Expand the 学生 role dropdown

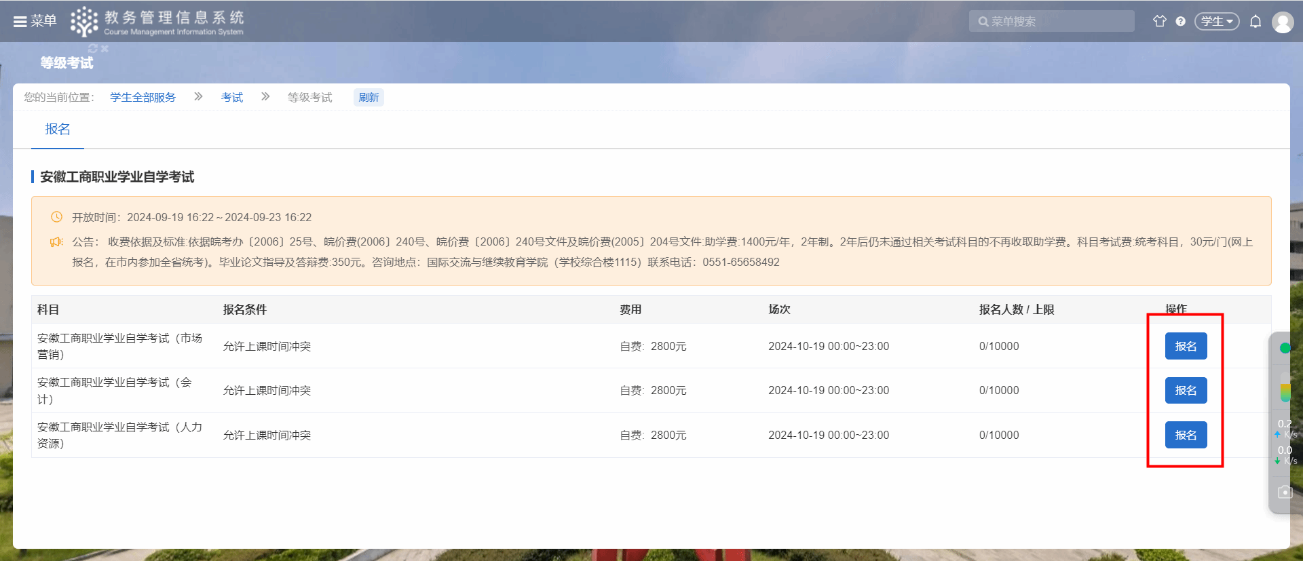(x=1216, y=22)
